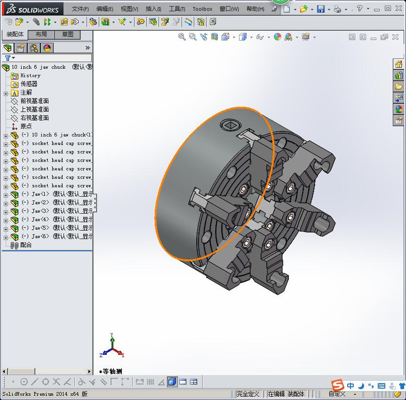This screenshot has width=406, height=400.
Task: Click the Save icon in title bar
Action: (321, 9)
